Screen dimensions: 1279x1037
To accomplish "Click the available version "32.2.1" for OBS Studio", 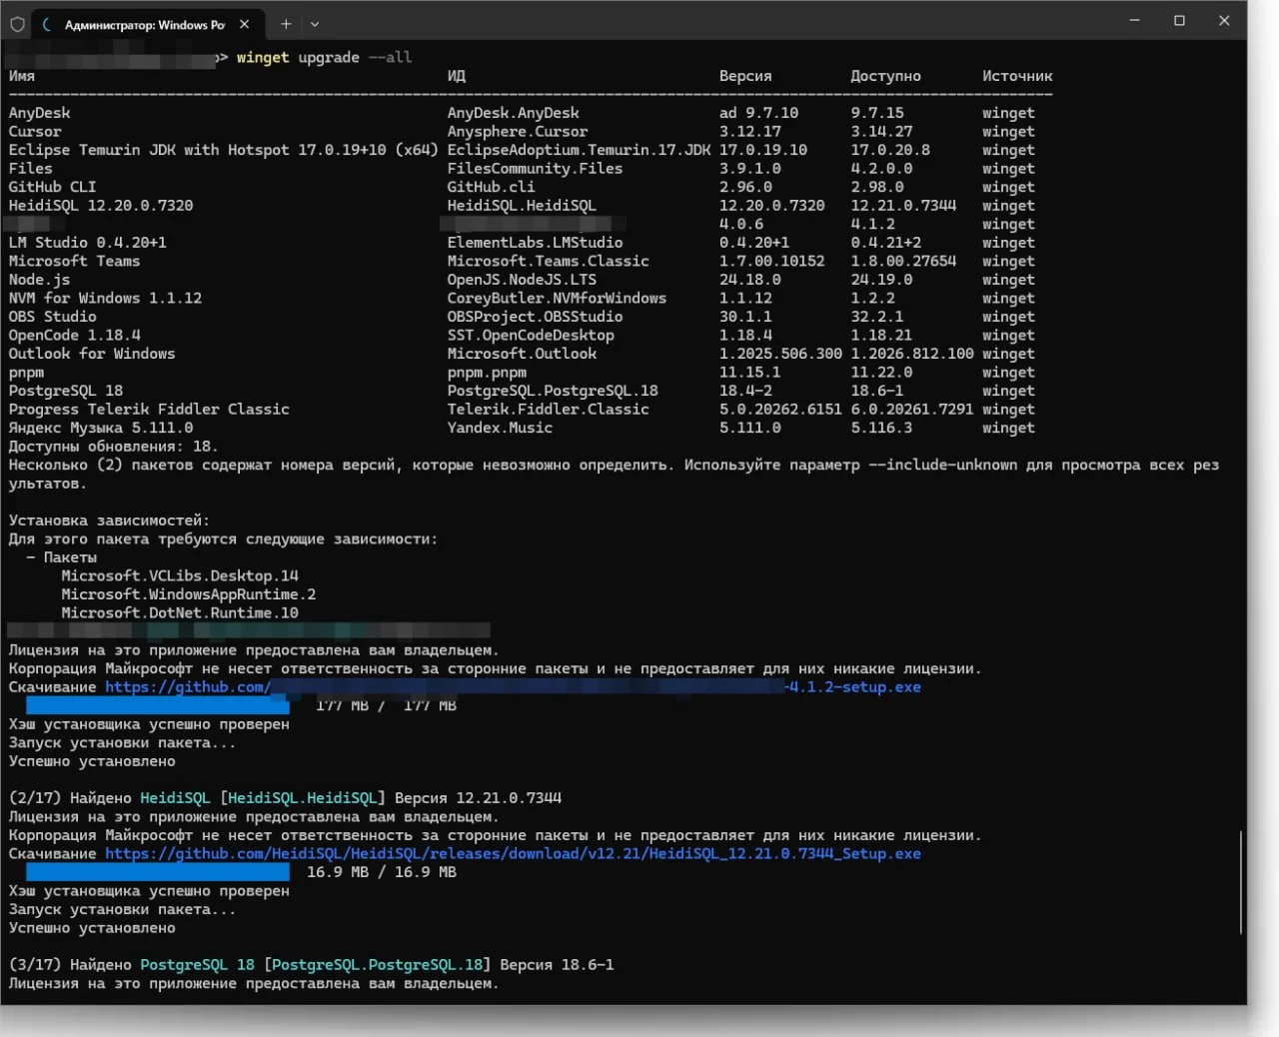I will click(x=877, y=317).
